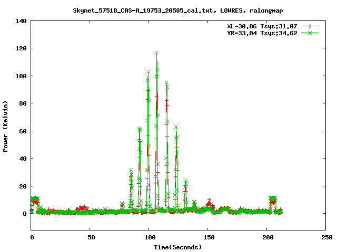Image resolution: width=337 pixels, height=252 pixels.
Task: Click y-axis tick label 60
Action: point(23,131)
